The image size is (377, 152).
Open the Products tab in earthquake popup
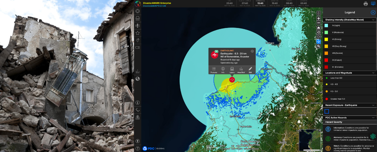click(214, 70)
